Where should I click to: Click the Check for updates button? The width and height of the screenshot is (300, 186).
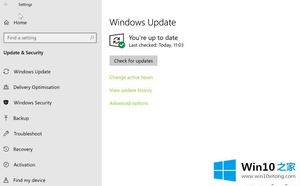coord(133,61)
